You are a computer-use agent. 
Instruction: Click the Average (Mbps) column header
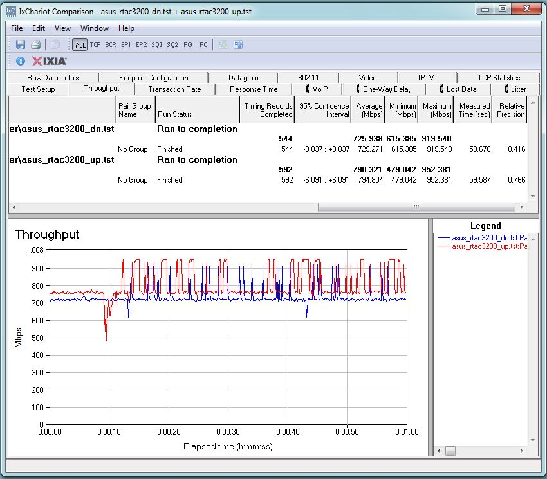[x=368, y=110]
